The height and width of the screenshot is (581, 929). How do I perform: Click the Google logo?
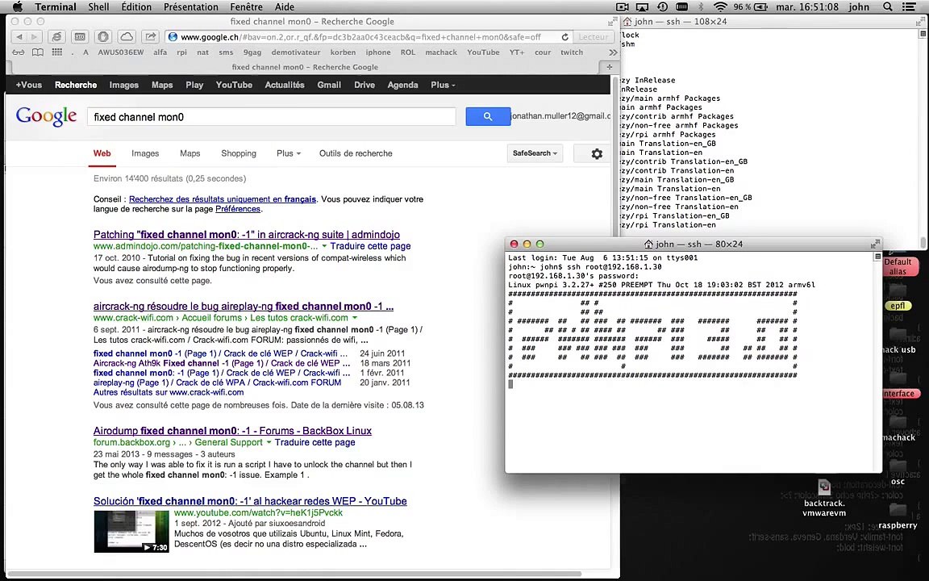tap(46, 116)
